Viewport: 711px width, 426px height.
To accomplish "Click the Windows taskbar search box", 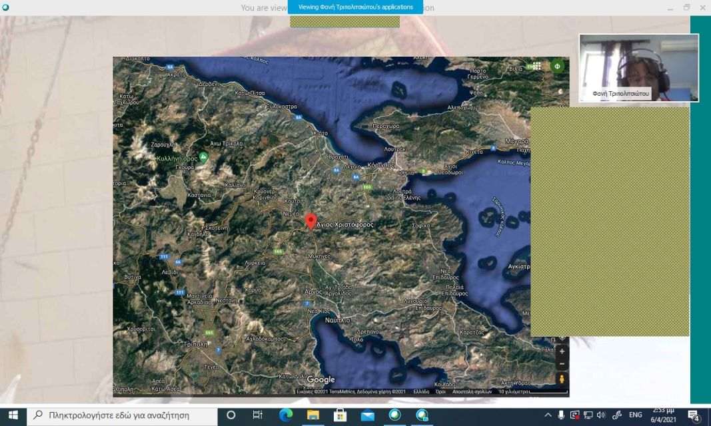I will (x=120, y=415).
